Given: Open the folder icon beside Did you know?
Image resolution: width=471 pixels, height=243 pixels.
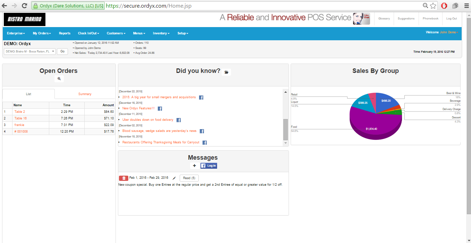Looking at the screenshot, I should coord(226,72).
